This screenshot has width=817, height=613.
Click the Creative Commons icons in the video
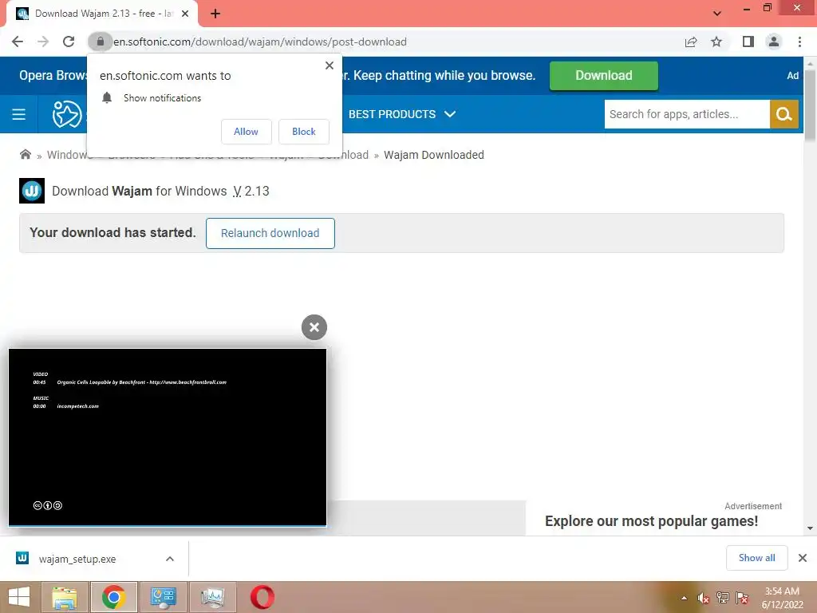[x=47, y=505]
